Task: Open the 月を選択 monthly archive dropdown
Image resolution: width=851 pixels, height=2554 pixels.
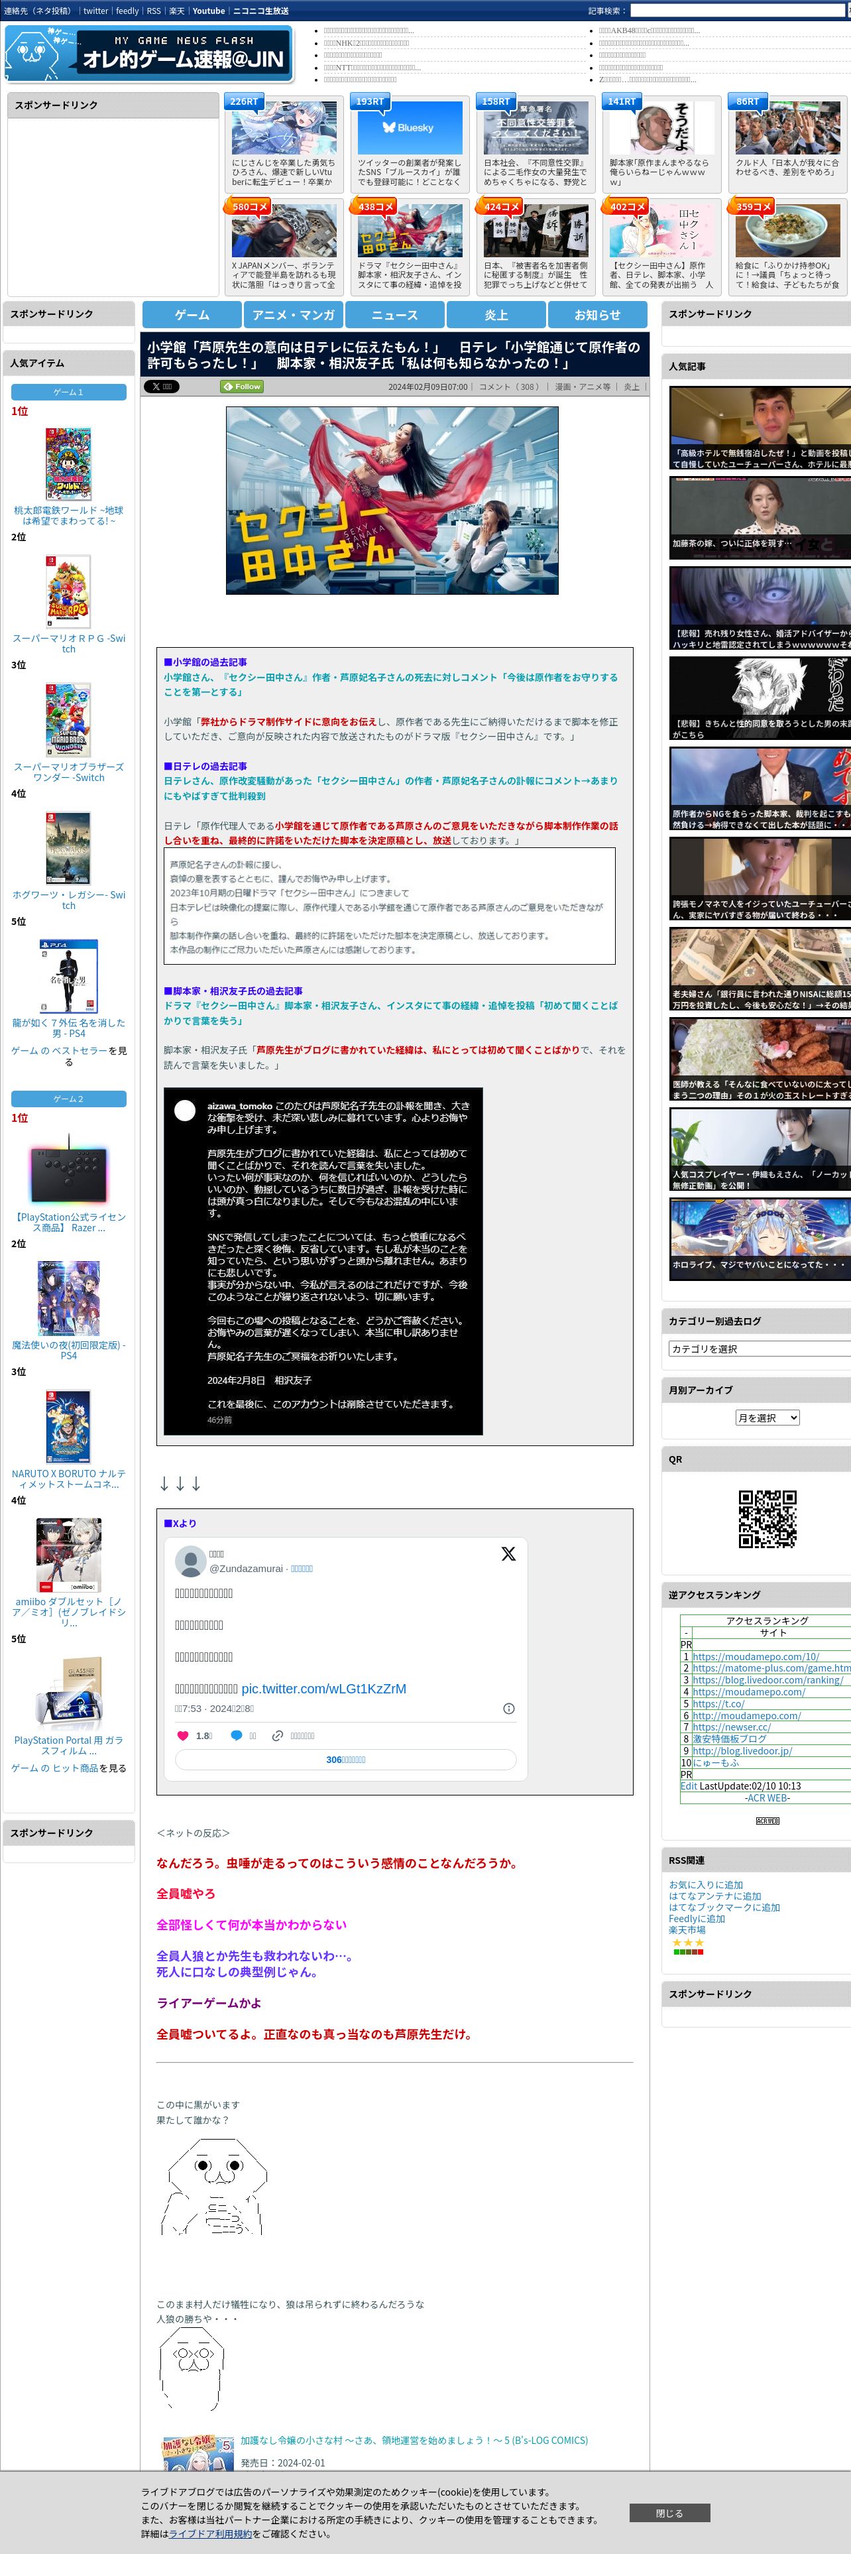Action: pos(767,1418)
